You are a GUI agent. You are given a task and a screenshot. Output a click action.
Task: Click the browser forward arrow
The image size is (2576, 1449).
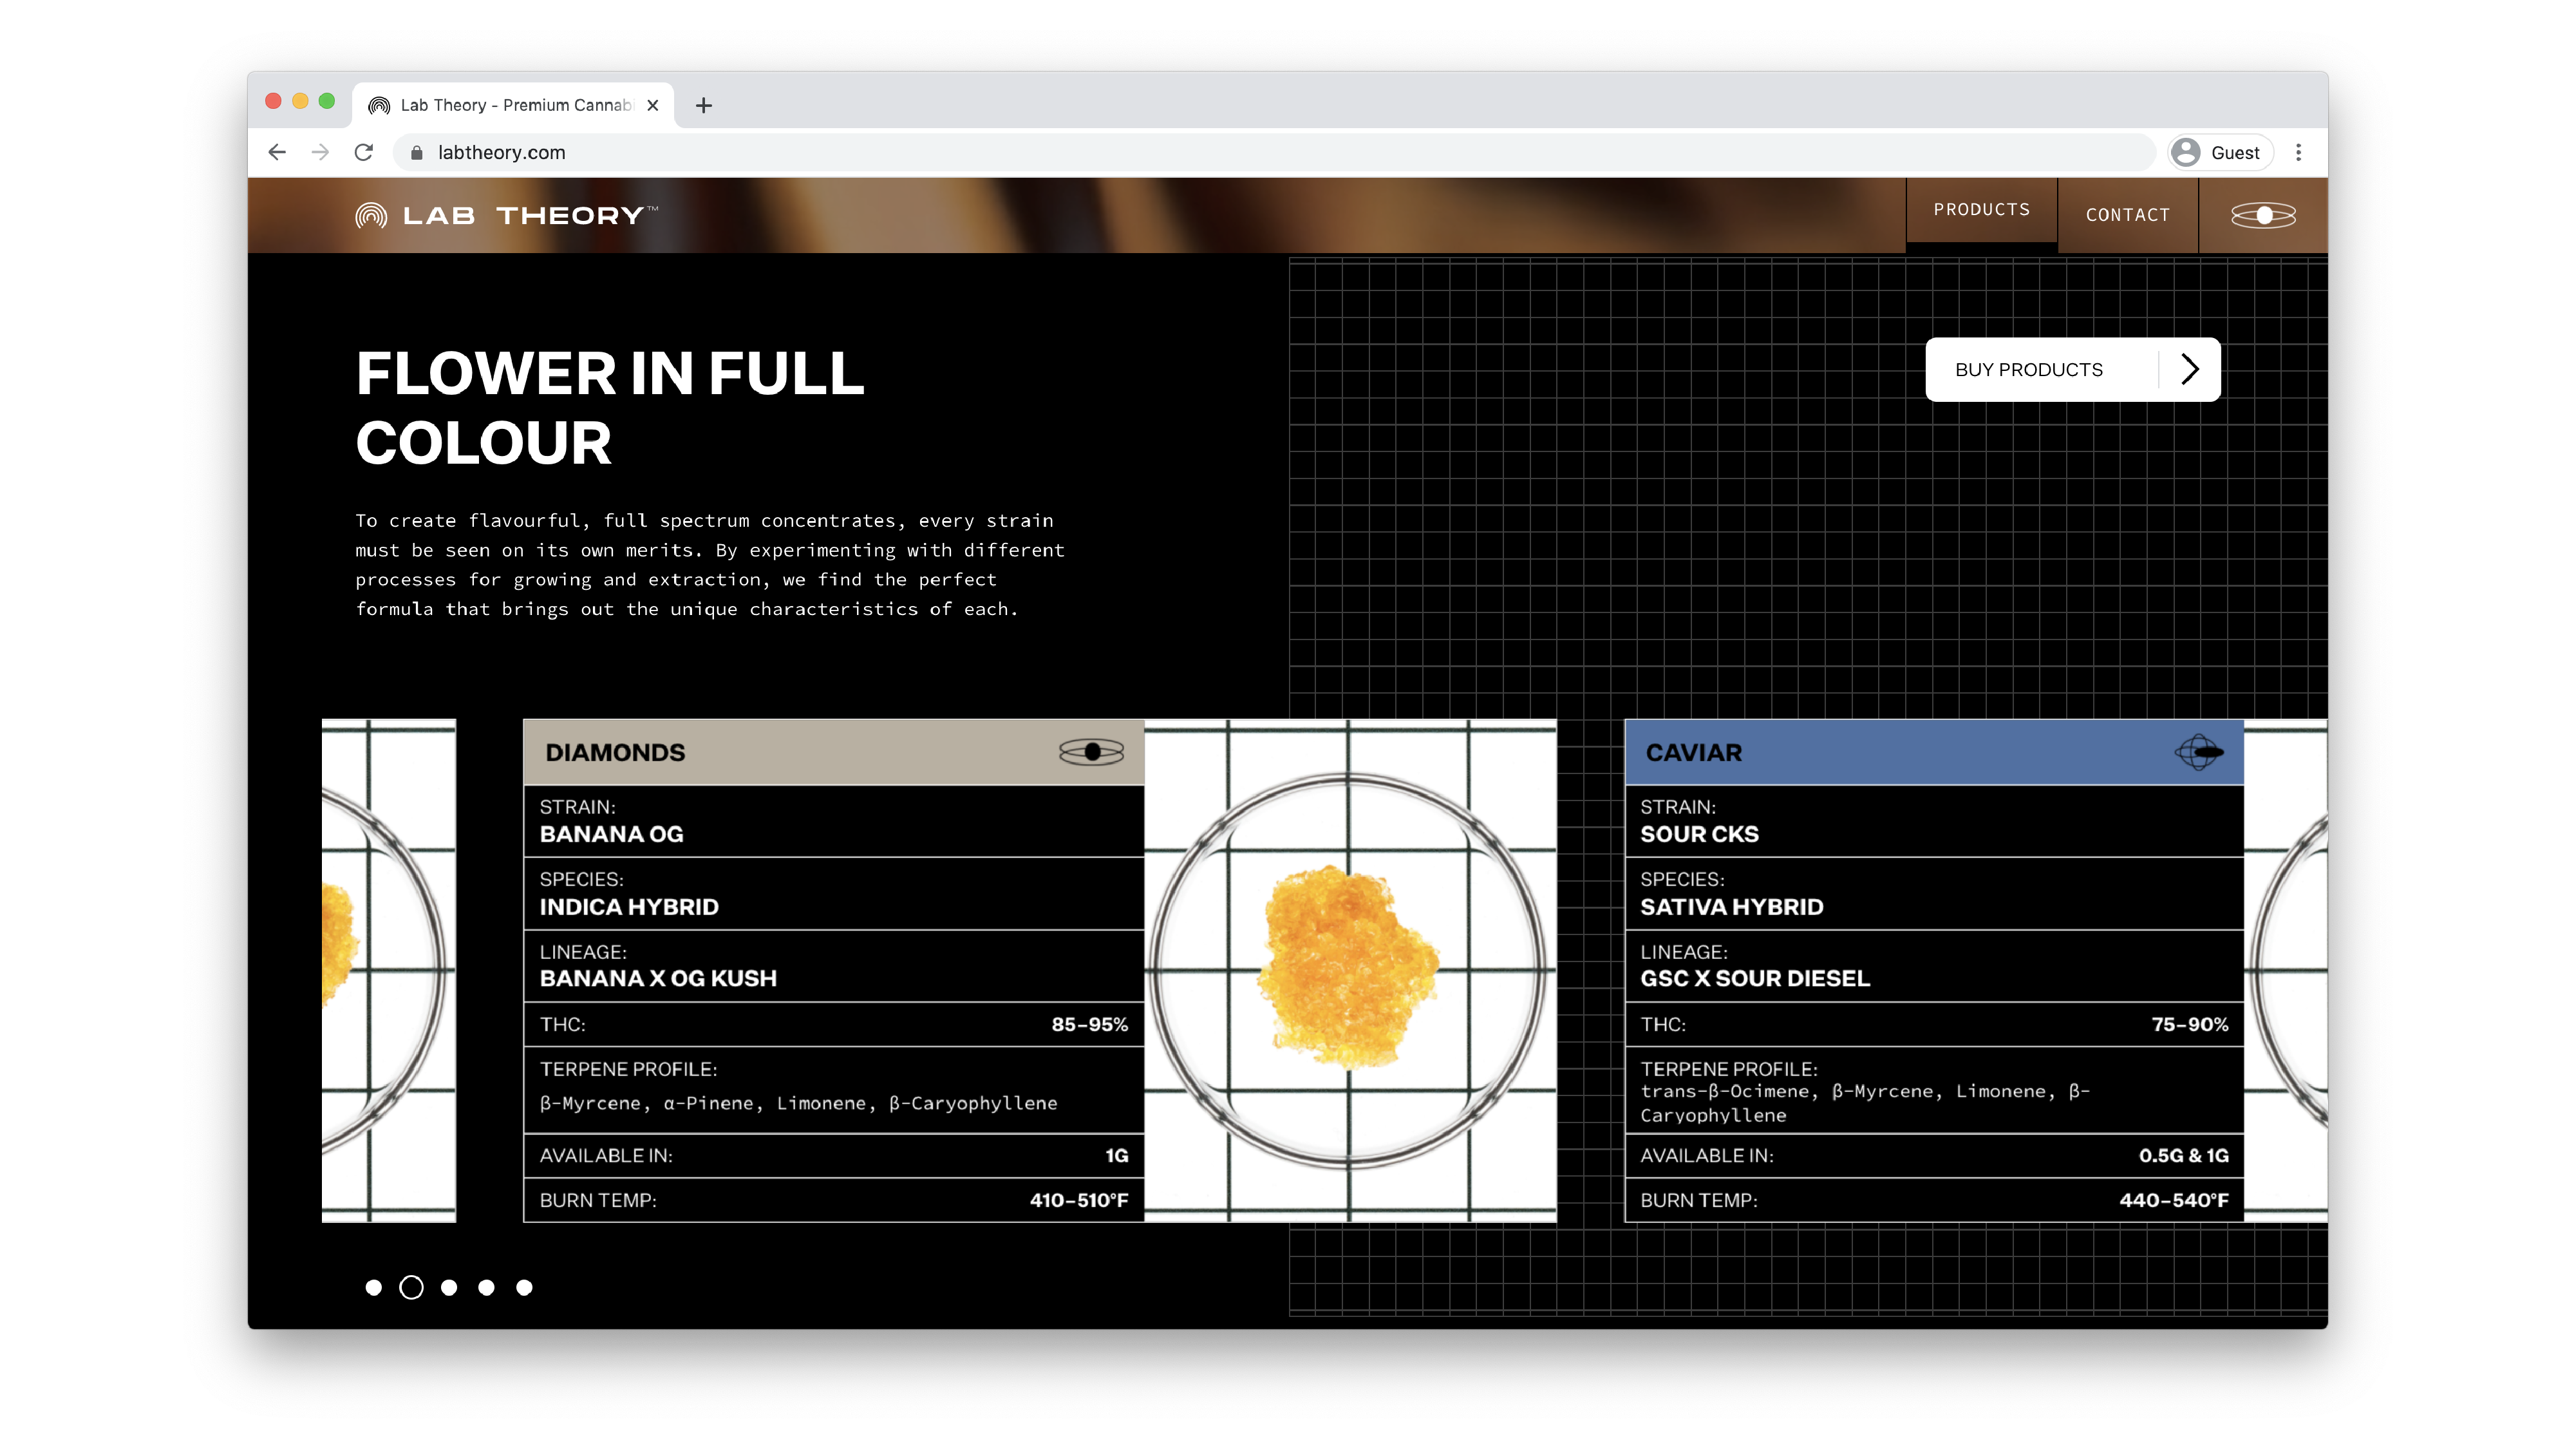coord(320,152)
